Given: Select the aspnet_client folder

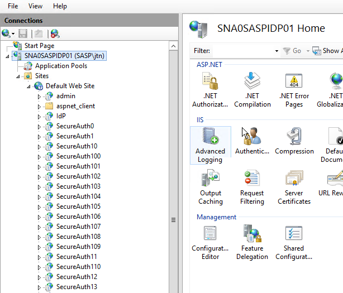Looking at the screenshot, I should pyautogui.click(x=75, y=106).
